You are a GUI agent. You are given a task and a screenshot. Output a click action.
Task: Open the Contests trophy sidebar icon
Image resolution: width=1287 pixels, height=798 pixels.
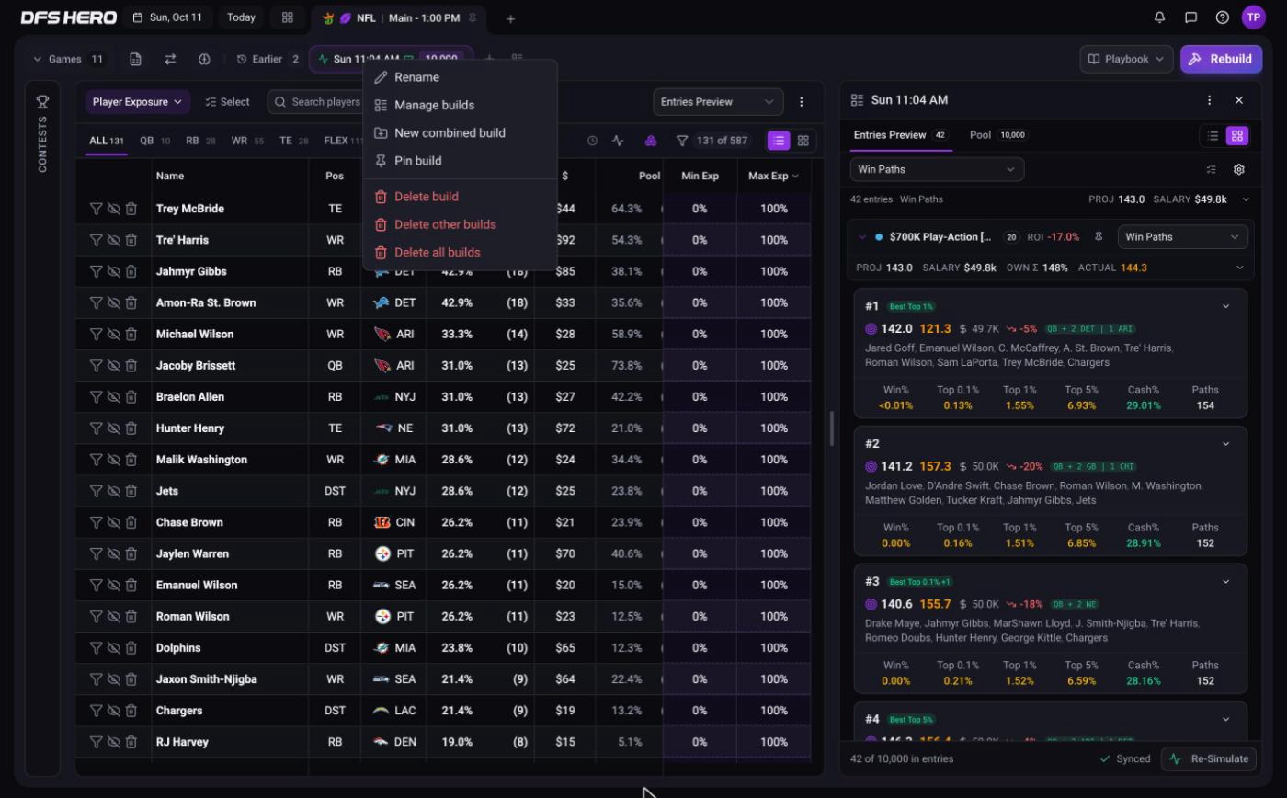(42, 101)
